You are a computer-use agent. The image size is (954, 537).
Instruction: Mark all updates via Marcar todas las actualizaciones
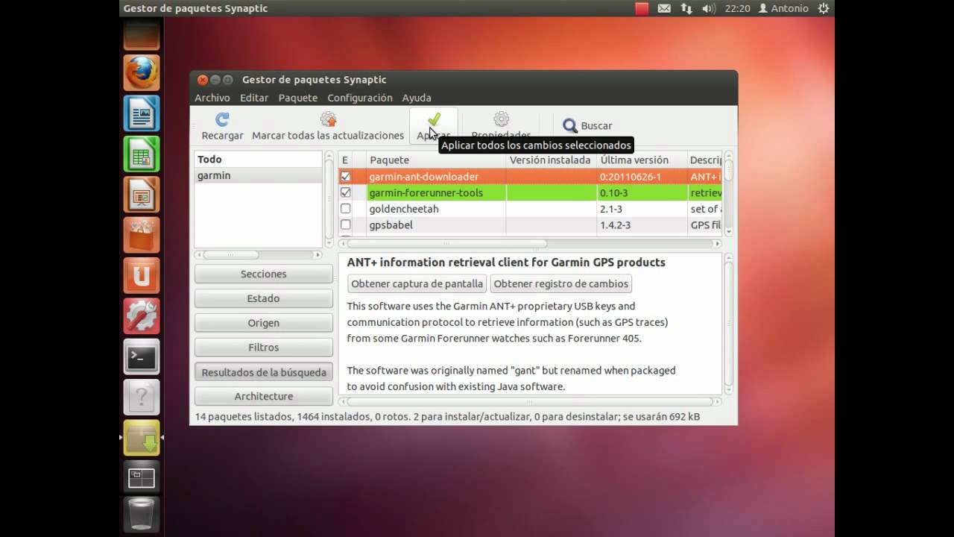[328, 126]
